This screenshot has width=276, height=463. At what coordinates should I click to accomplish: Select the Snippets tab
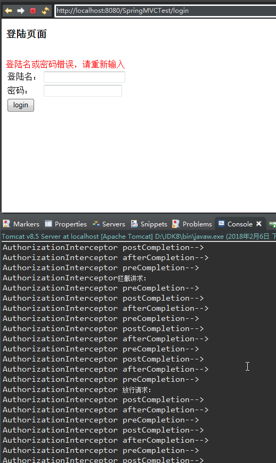149,224
